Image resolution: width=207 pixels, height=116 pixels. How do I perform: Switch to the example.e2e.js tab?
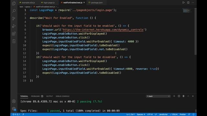[27, 3]
